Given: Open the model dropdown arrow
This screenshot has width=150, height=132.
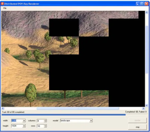Looking at the screenshot, I should point(91,121).
